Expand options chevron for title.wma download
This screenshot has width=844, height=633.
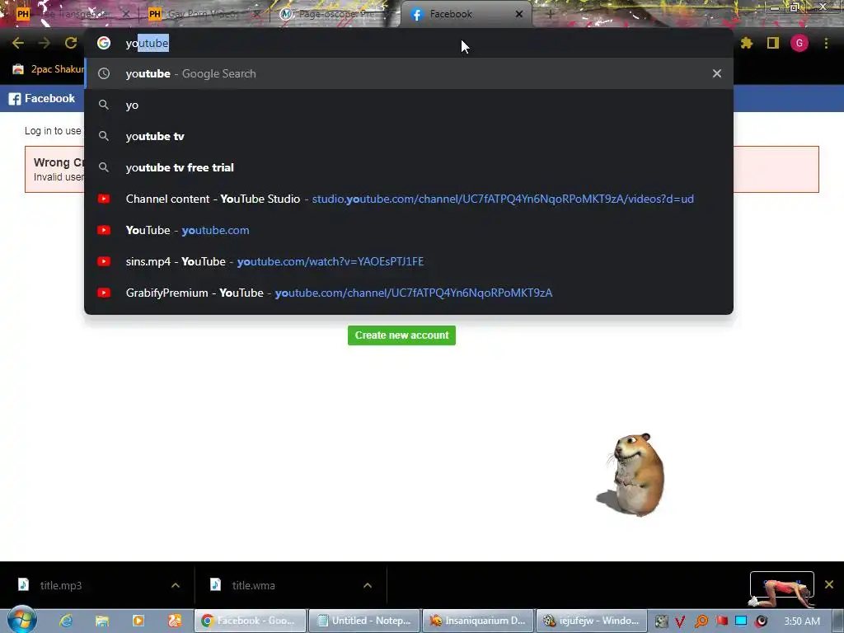pyautogui.click(x=368, y=585)
